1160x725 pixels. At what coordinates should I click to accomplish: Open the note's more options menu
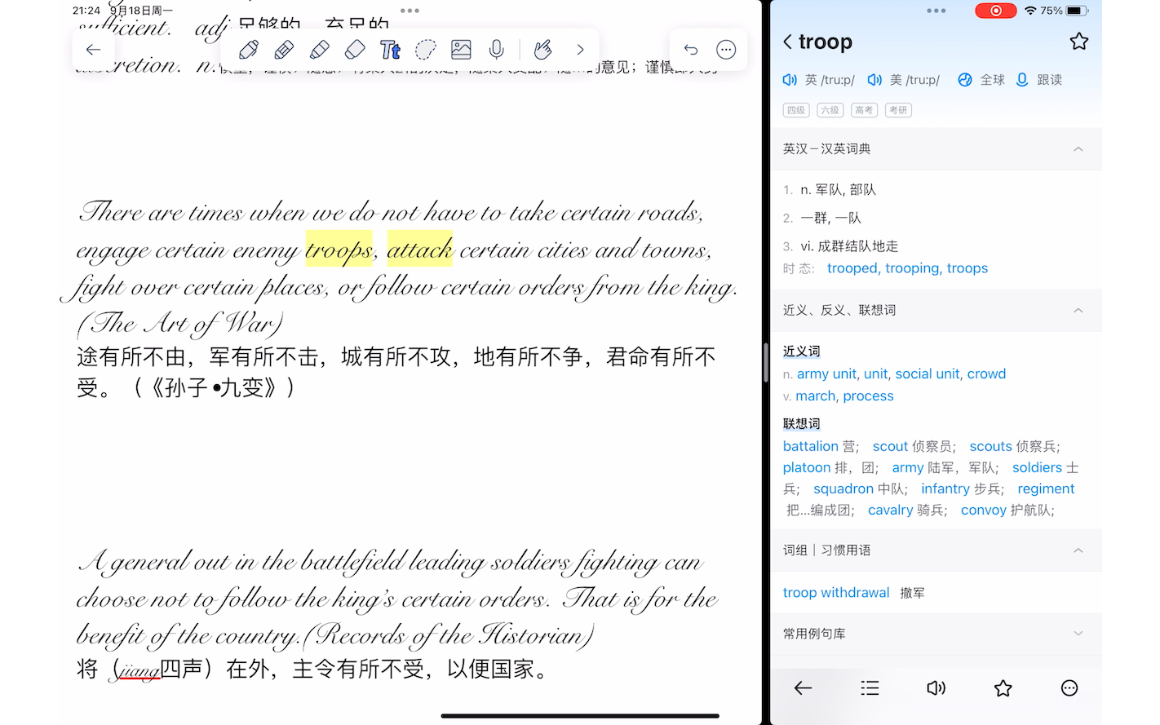[726, 50]
